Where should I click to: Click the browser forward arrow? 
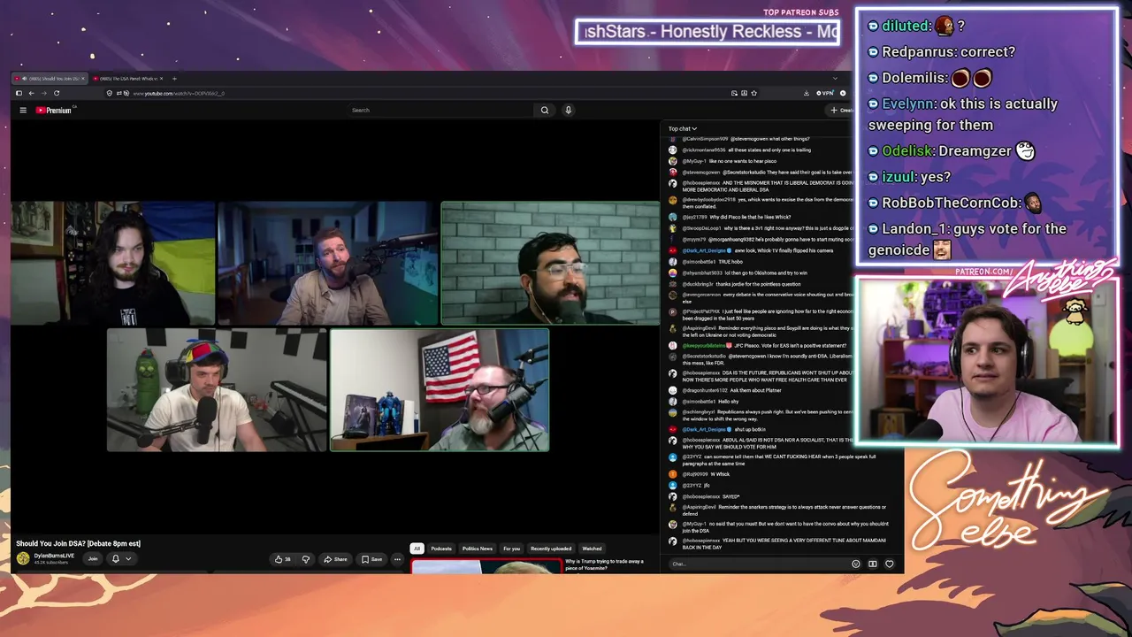point(43,93)
